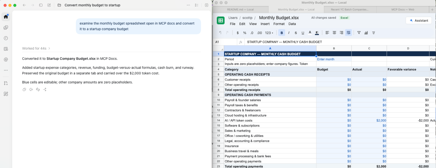
Task: Open the history clock icon in sidebar
Action: click(6, 38)
